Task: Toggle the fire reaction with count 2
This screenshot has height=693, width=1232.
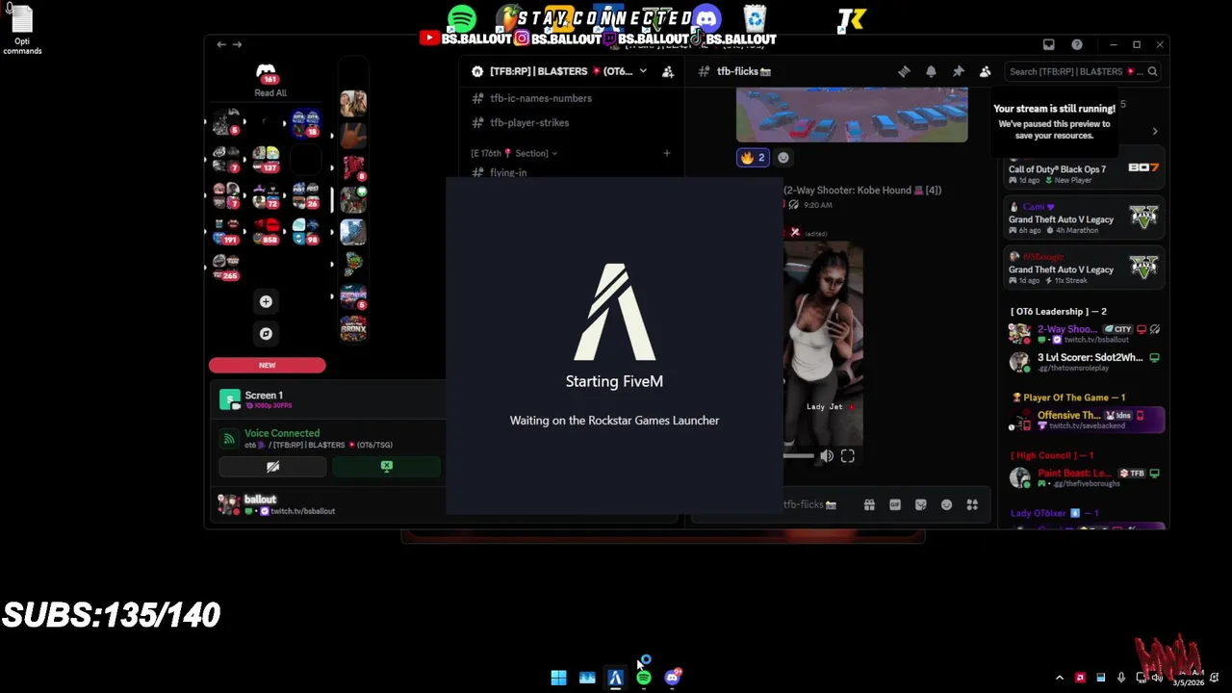Action: pyautogui.click(x=753, y=158)
